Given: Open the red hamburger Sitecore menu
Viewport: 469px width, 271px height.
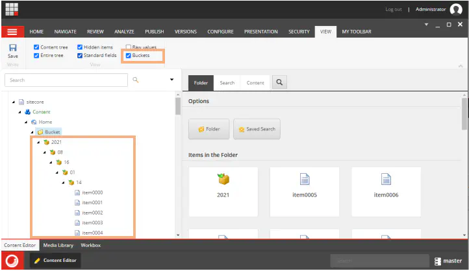Looking at the screenshot, I should point(12,32).
